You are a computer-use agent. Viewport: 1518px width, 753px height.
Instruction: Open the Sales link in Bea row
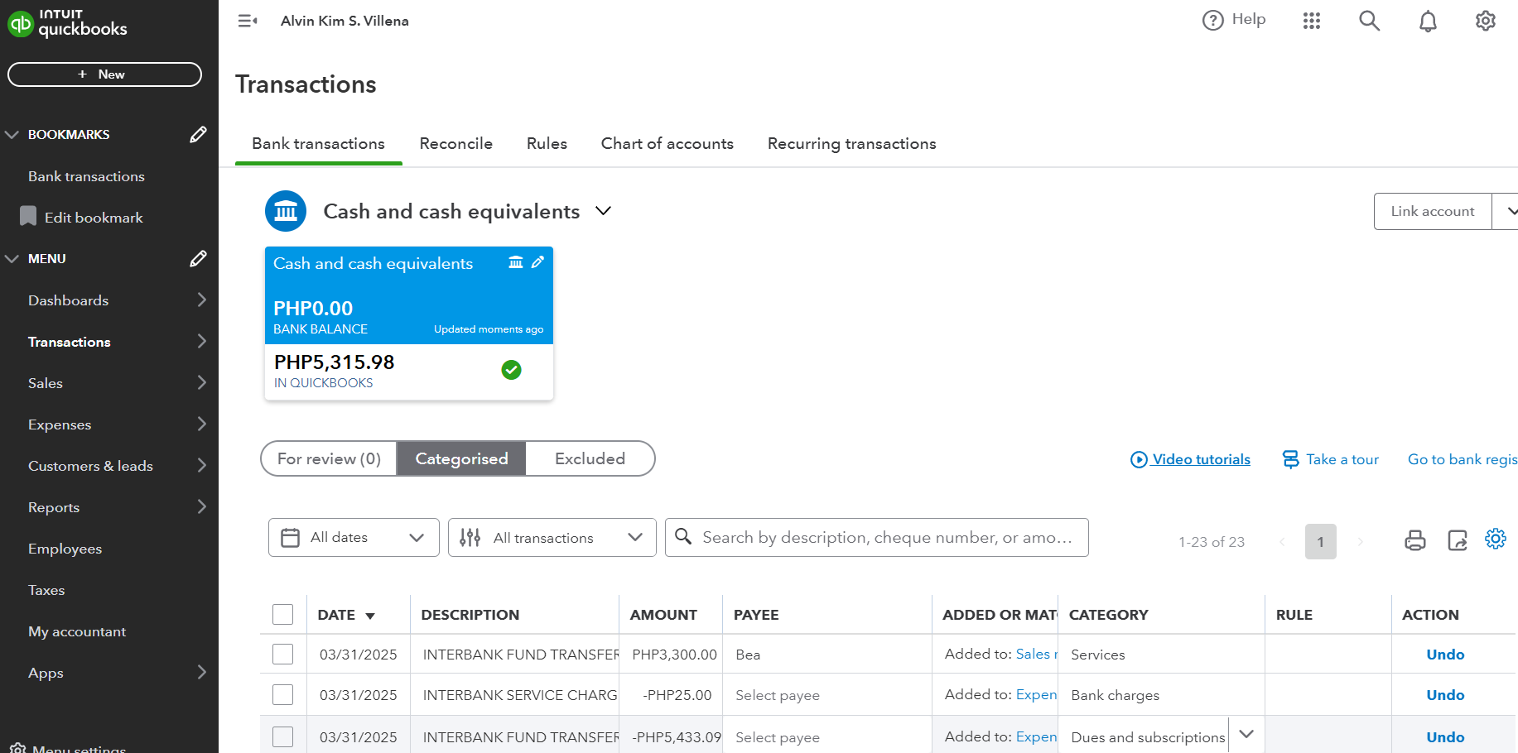pyautogui.click(x=1037, y=654)
